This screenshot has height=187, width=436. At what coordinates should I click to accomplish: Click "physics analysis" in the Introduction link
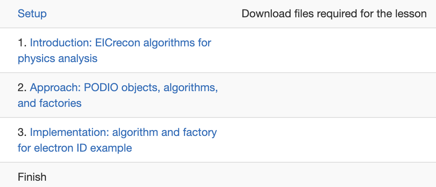pyautogui.click(x=57, y=59)
